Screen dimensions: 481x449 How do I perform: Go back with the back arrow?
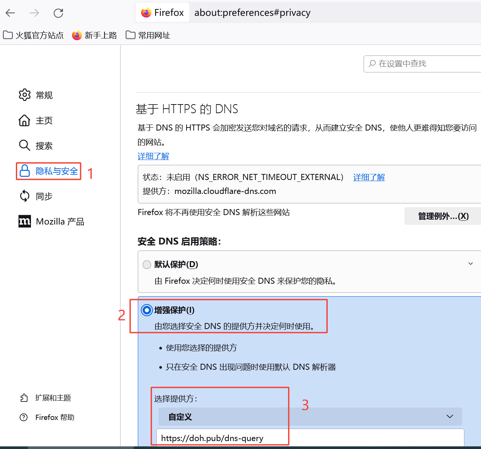10,13
